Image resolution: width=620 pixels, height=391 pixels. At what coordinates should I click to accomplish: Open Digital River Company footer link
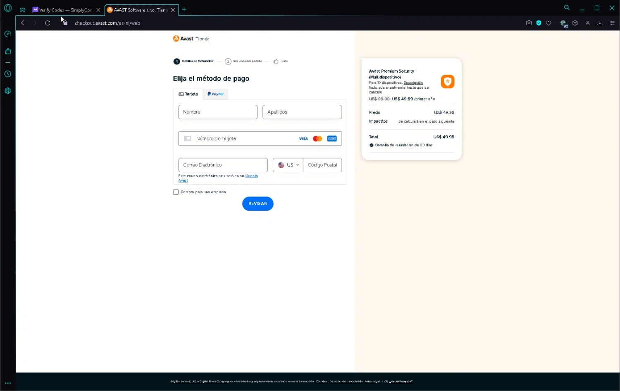(x=200, y=382)
